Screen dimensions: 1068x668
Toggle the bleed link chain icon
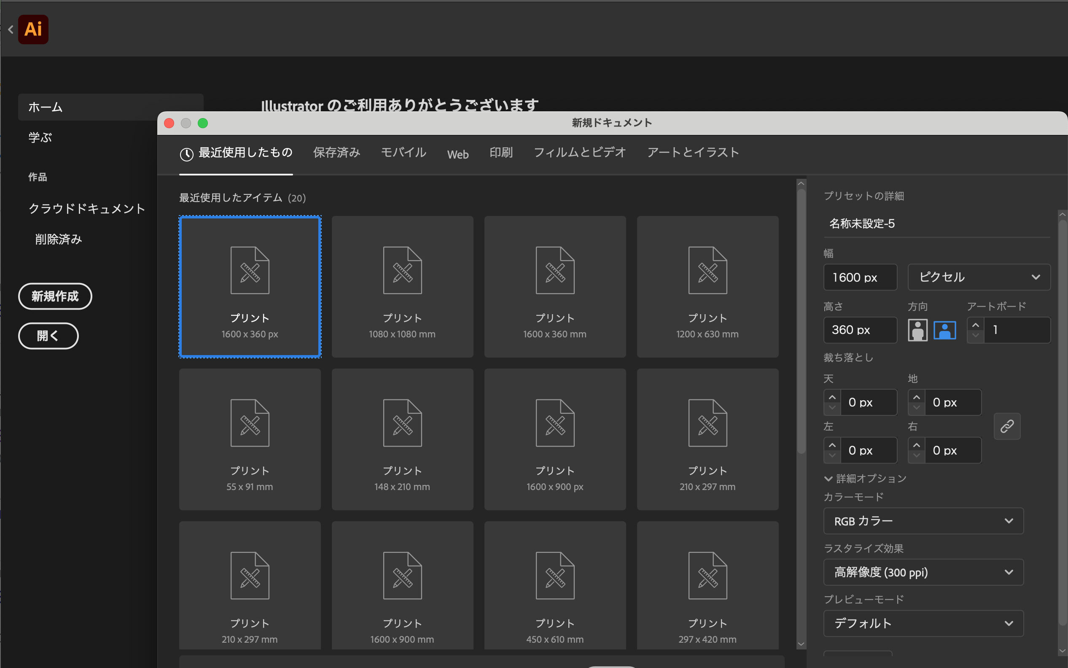click(1007, 426)
